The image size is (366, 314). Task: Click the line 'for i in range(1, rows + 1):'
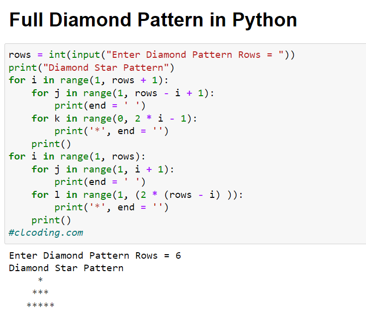89,80
